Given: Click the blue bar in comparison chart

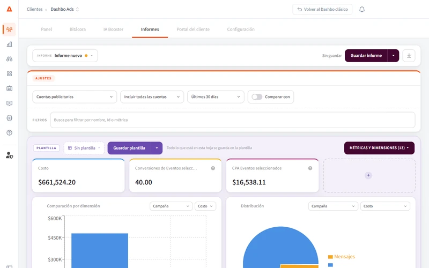Looking at the screenshot, I should 100,250.
